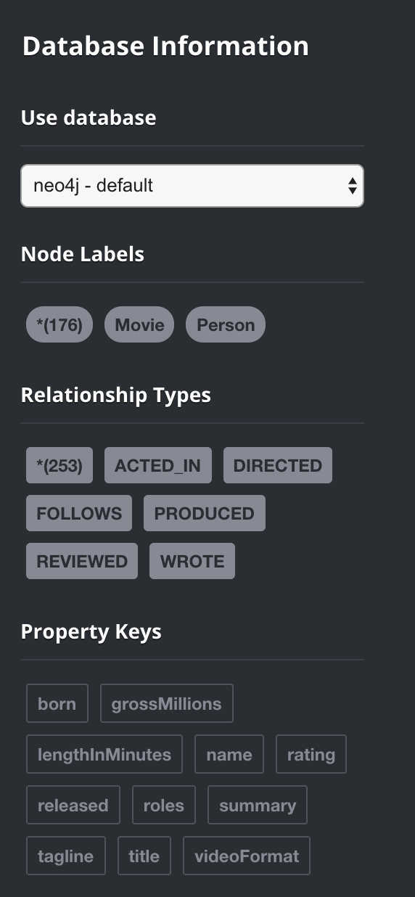Viewport: 415px width, 897px height.
Task: Select the WROTE relationship type
Action: (192, 561)
